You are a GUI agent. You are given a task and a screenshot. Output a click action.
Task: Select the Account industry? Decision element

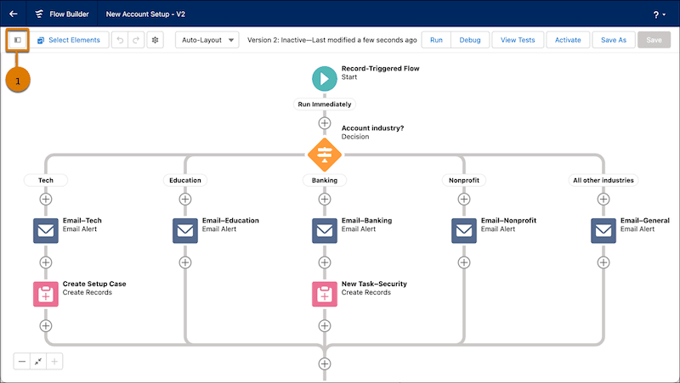coord(325,155)
